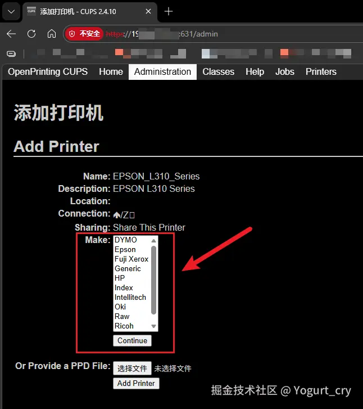Image resolution: width=363 pixels, height=409 pixels.
Task: Select Intellitech in the Make list
Action: [133, 298]
